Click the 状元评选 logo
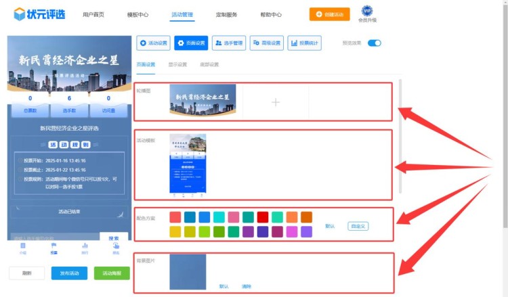The image size is (508, 297). coord(40,14)
